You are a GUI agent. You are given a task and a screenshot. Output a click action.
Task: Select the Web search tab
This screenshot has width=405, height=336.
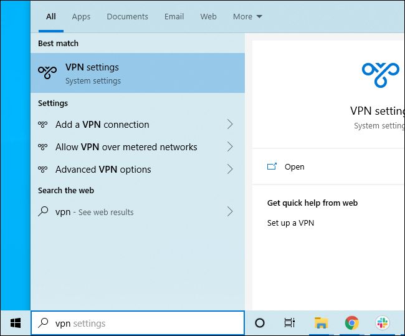coord(208,17)
